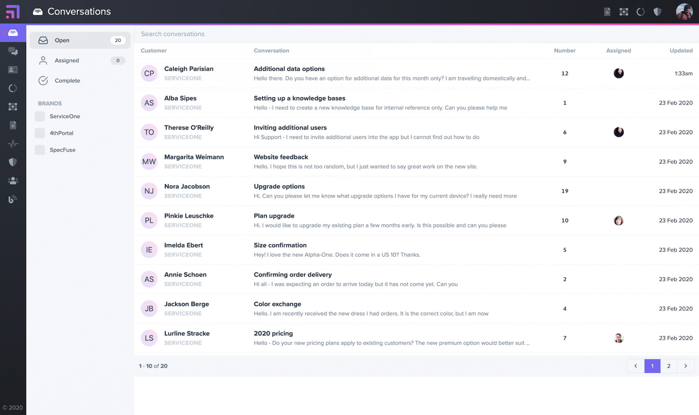Screen dimensions: 699x415
Task: Click assigned agent avatar for Pinkie Leuschke row
Action: tap(619, 220)
